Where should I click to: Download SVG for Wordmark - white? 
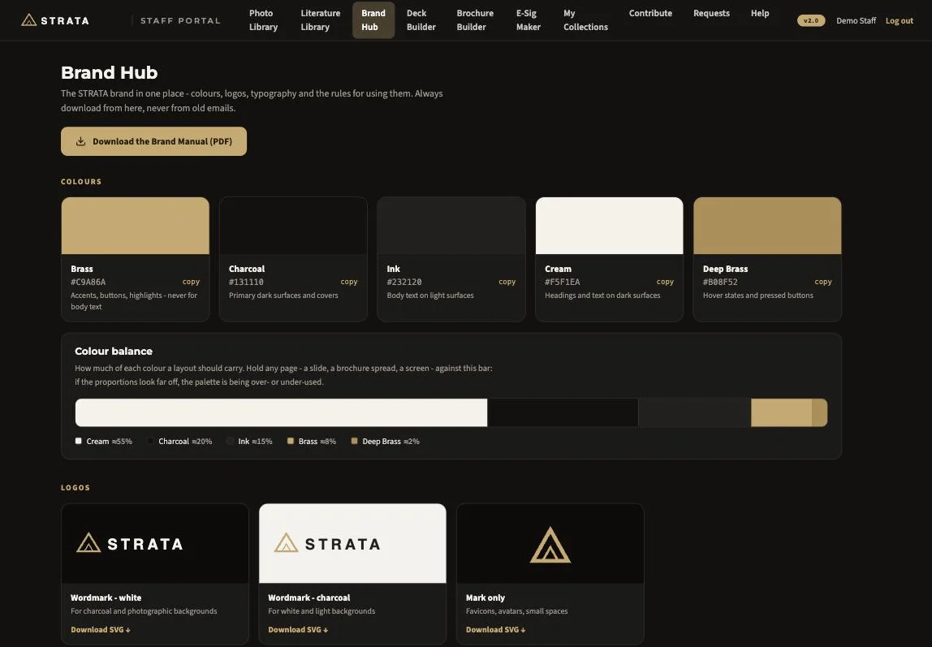pos(101,630)
